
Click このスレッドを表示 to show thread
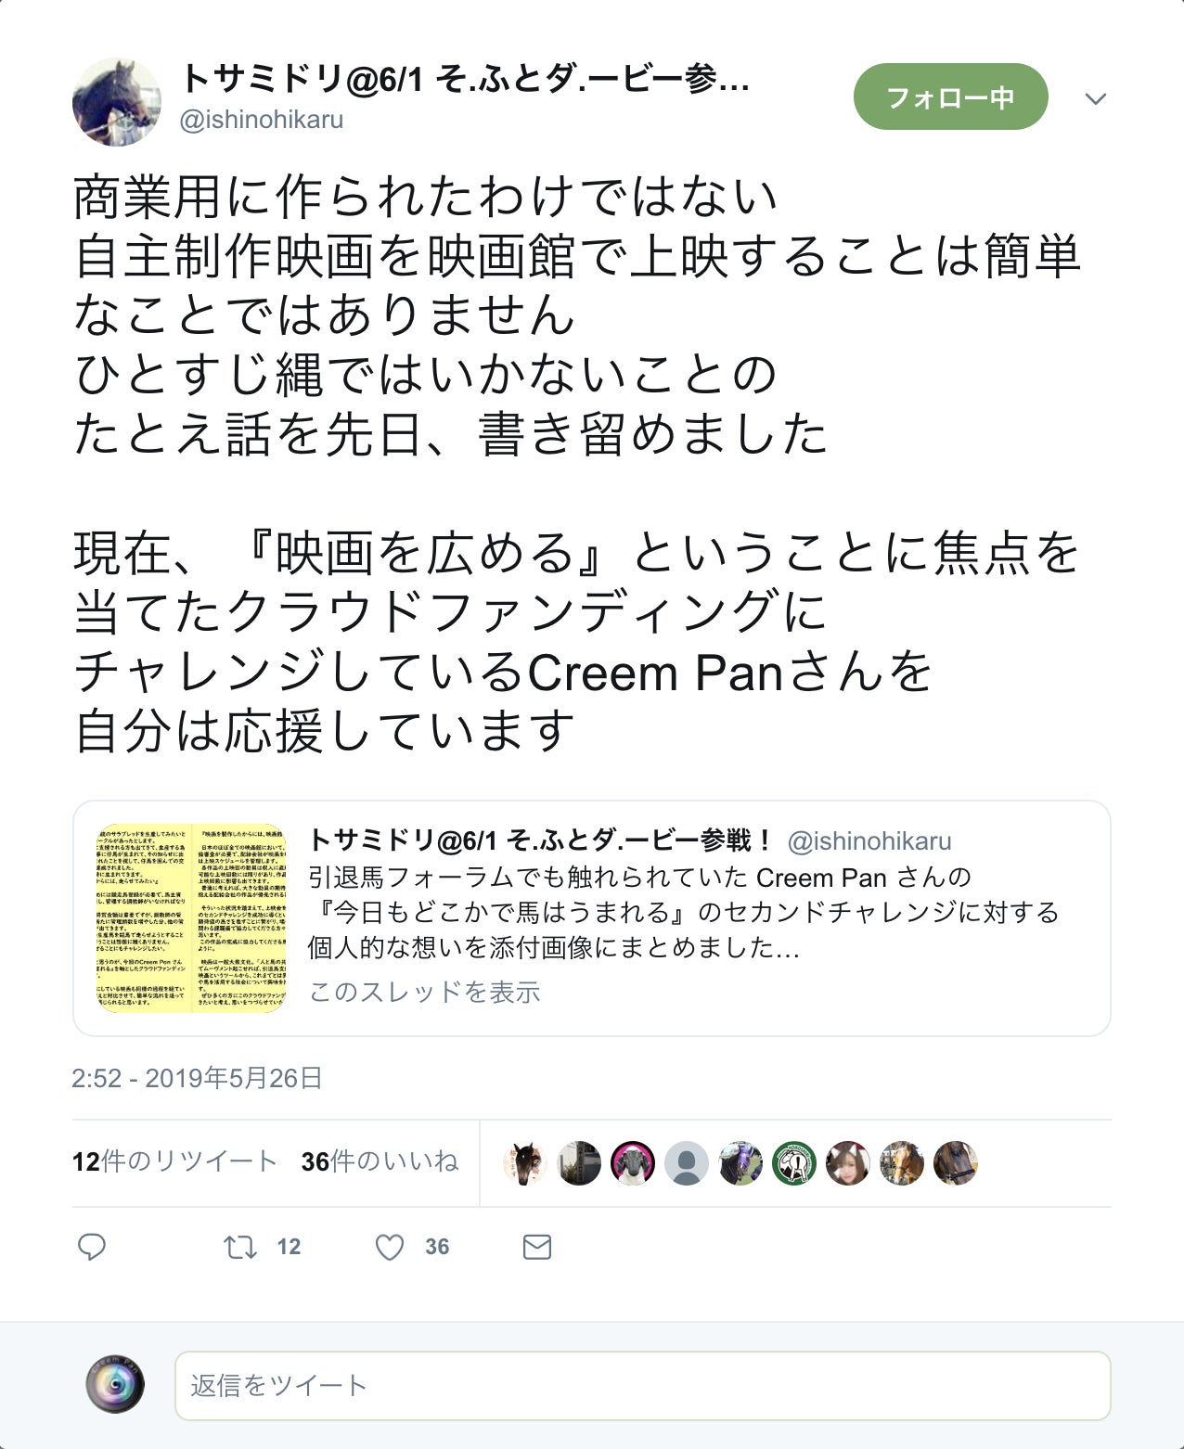coord(424,992)
